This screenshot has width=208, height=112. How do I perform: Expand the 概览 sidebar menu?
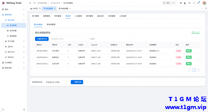click(13, 9)
